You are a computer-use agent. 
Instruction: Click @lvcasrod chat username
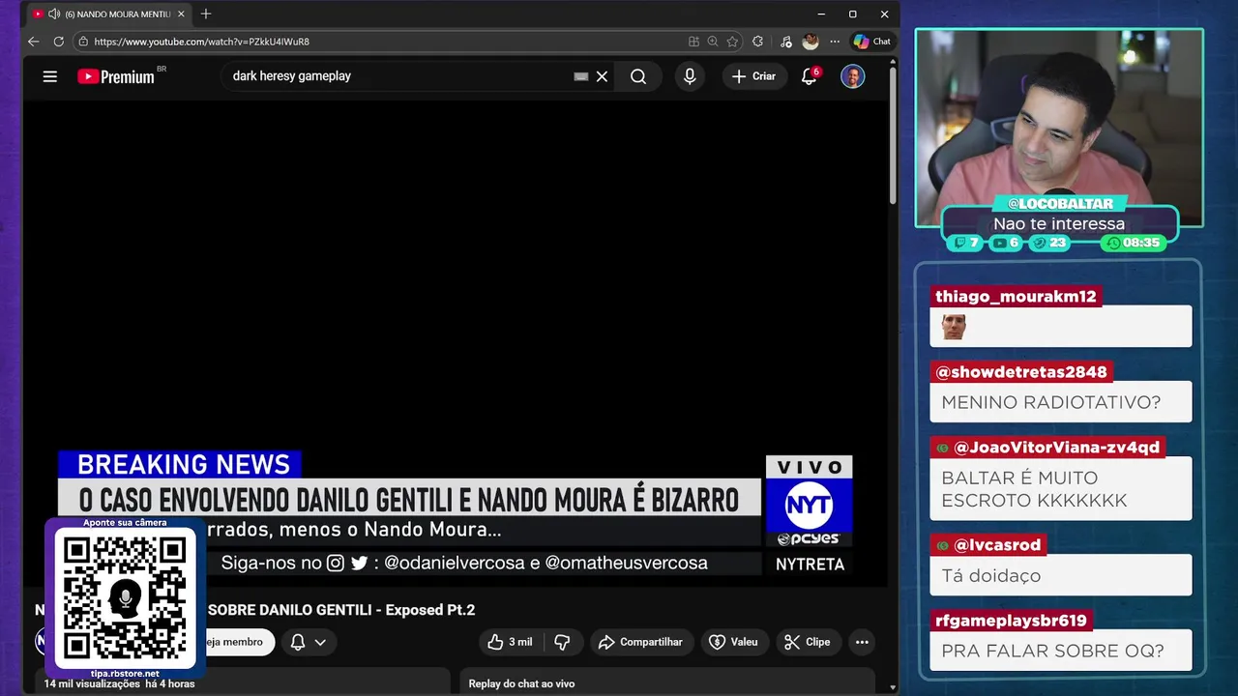click(988, 545)
